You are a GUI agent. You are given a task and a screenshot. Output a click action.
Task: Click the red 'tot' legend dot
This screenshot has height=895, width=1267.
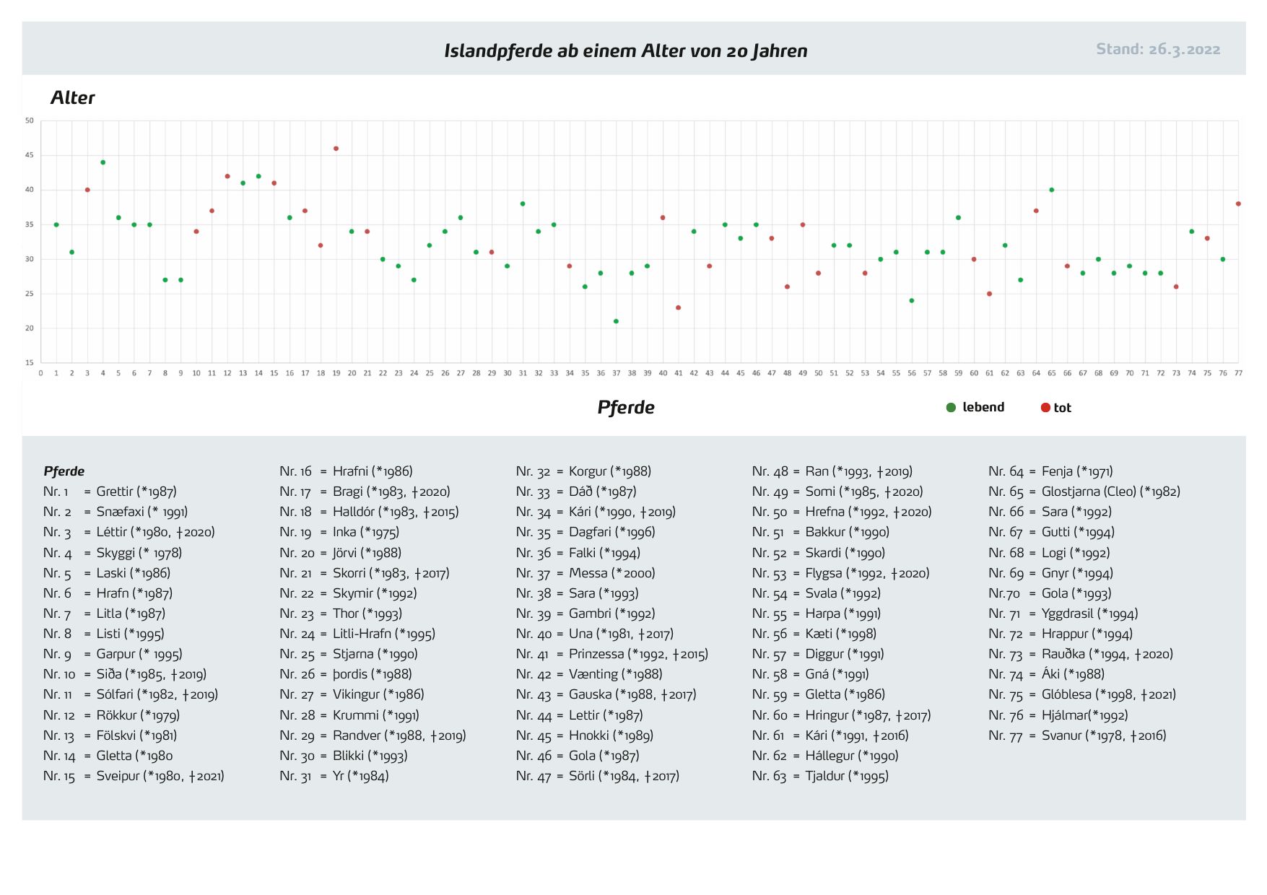[x=1045, y=408]
